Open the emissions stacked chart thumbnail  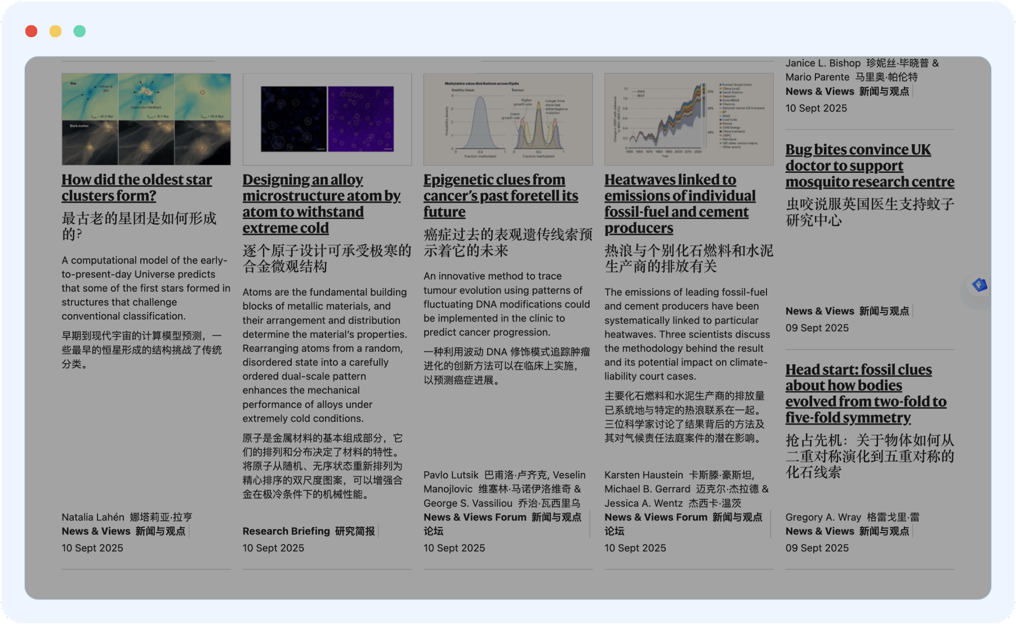[688, 119]
